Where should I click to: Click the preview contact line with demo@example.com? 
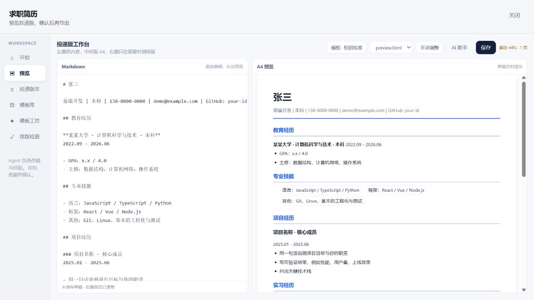pyautogui.click(x=346, y=110)
